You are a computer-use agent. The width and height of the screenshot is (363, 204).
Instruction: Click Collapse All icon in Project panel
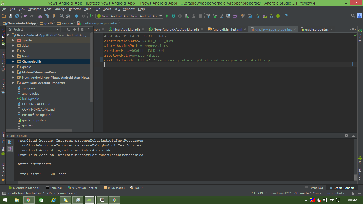(x=75, y=29)
